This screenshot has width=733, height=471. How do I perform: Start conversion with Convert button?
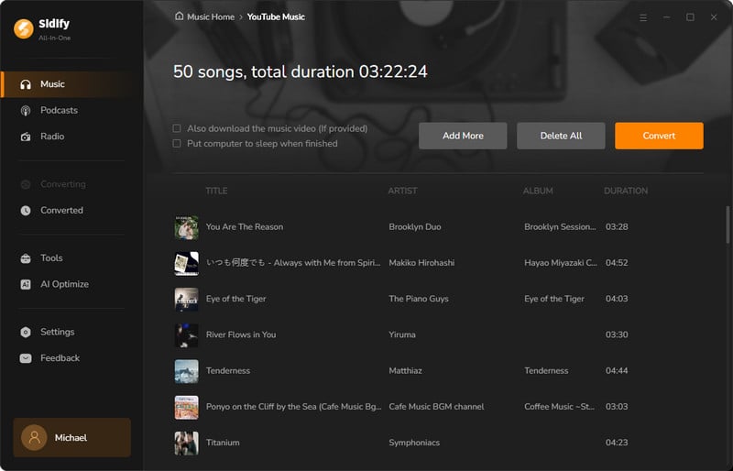click(659, 136)
